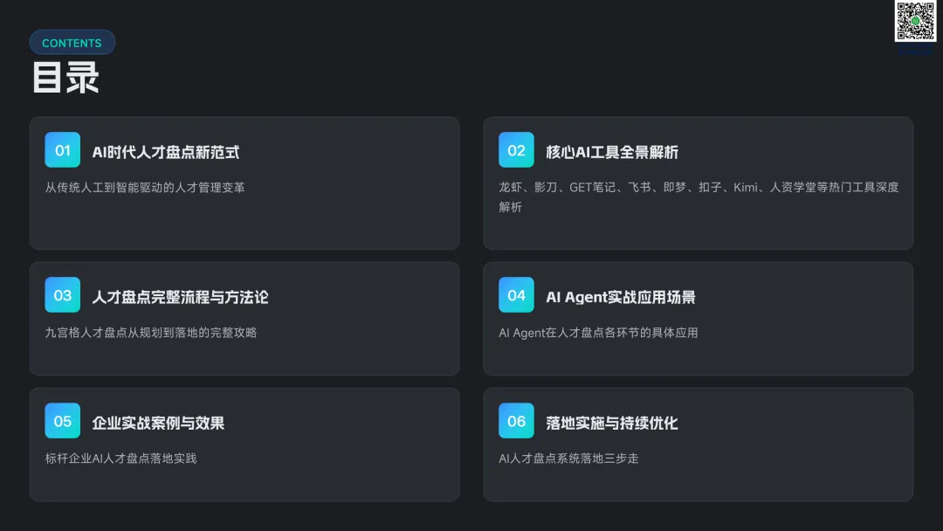Click the 02 number badge icon
Viewport: 943px width, 531px height.
[x=516, y=150]
